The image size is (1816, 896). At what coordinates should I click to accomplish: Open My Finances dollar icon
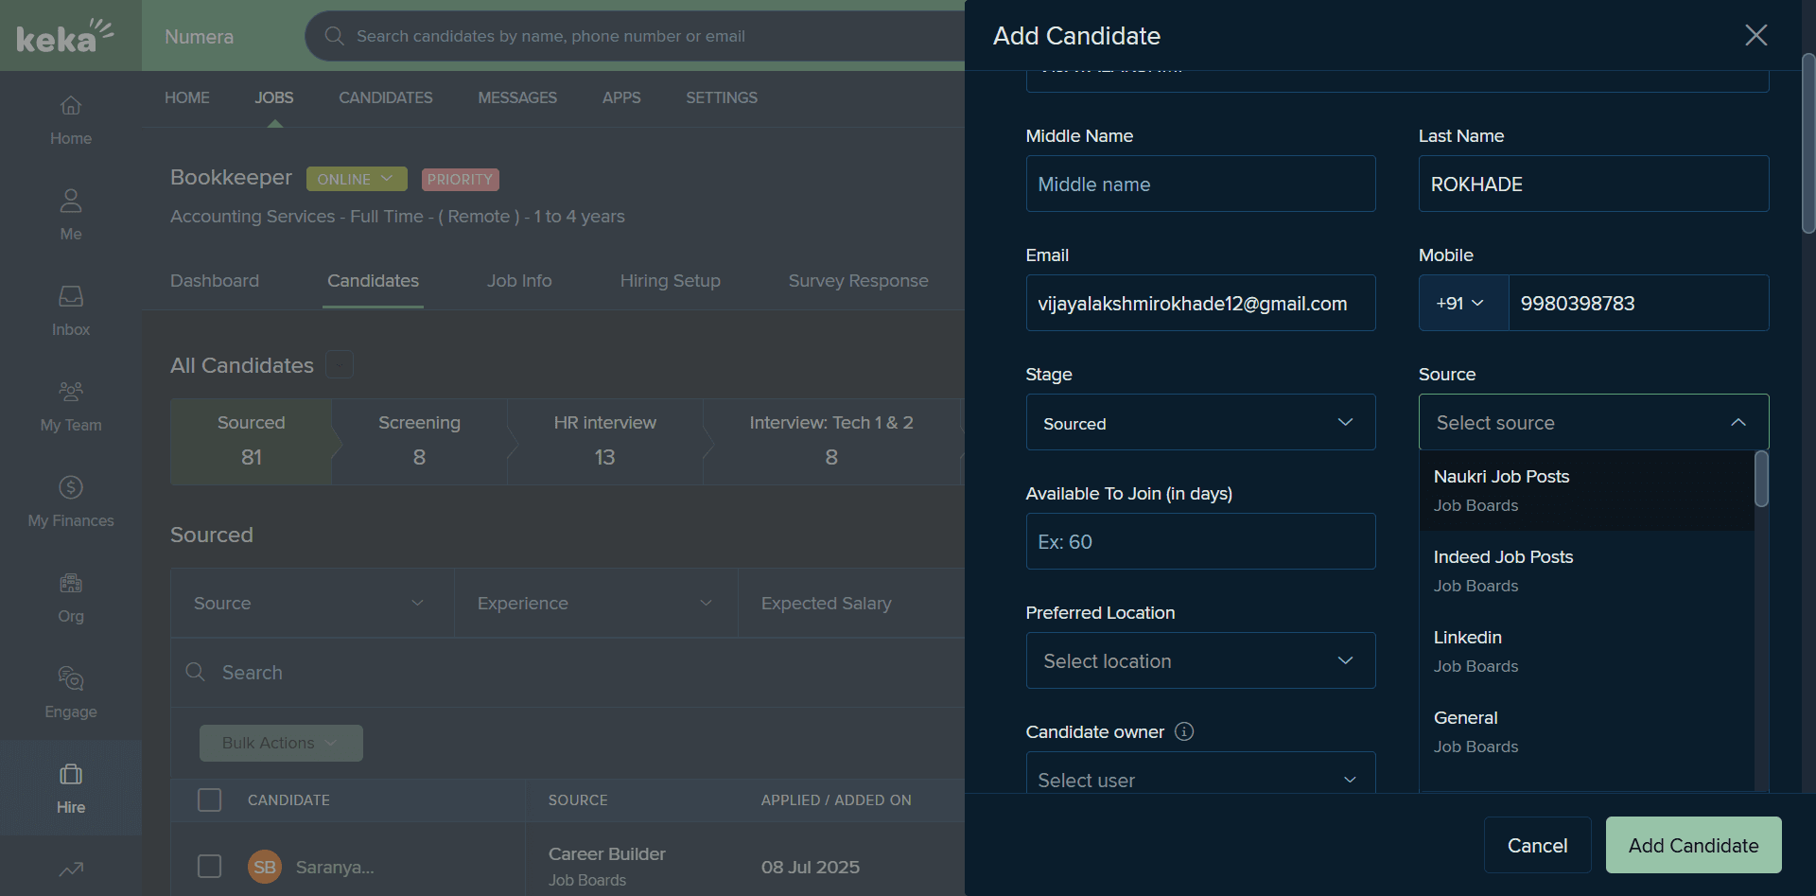(x=71, y=487)
